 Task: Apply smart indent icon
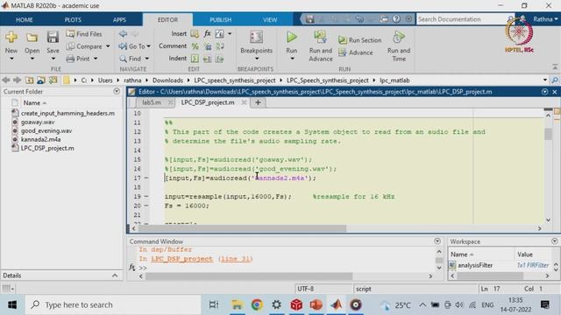coord(195,59)
